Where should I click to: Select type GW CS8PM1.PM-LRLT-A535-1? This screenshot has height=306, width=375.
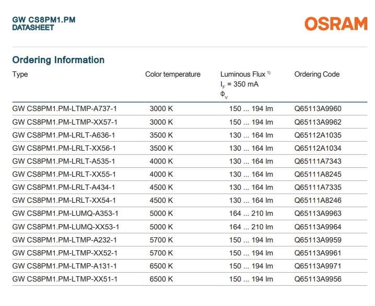point(64,161)
